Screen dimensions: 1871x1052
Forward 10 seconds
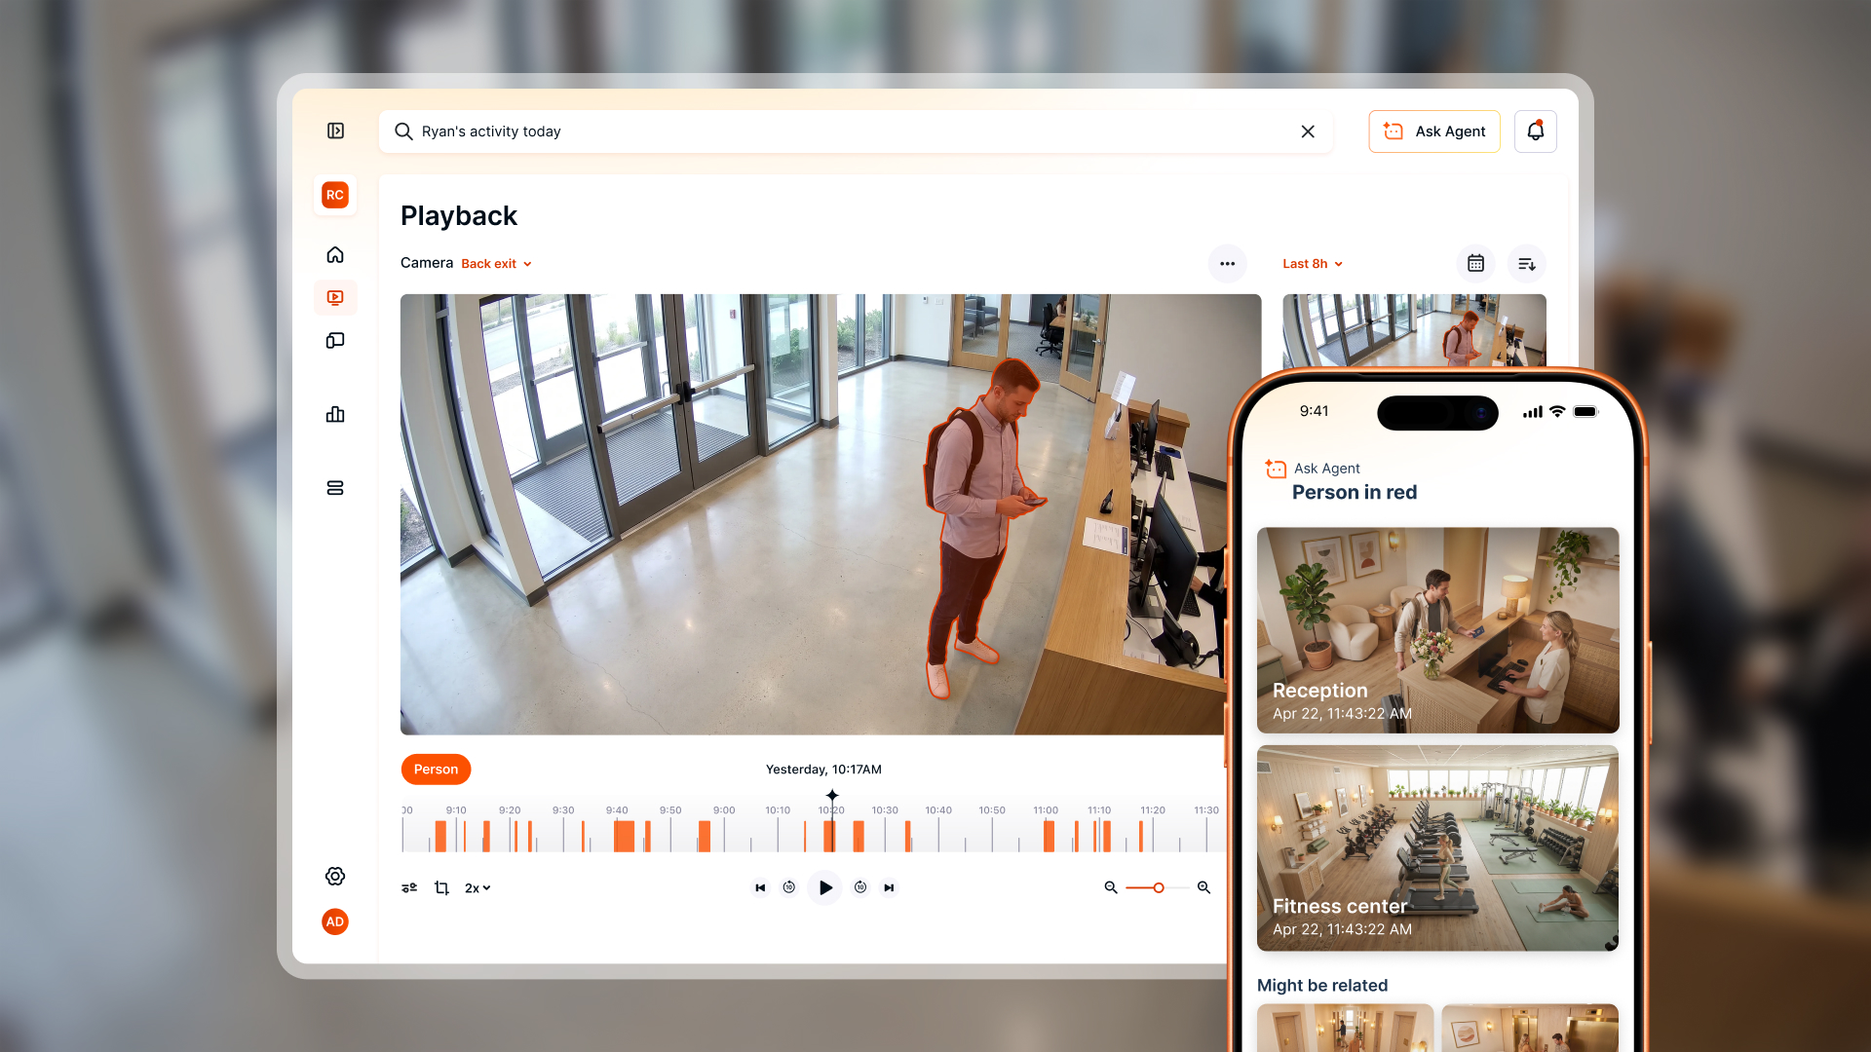pos(860,887)
